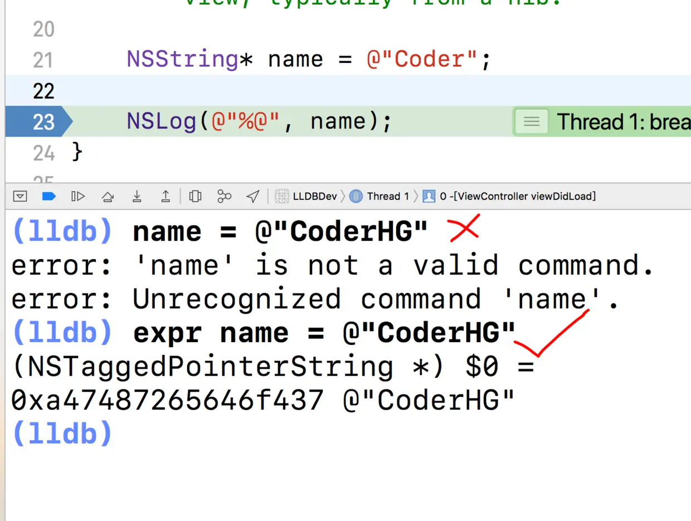Click the 'name' argument in NSLog line
Viewport: 691px width, 521px height.
[338, 121]
